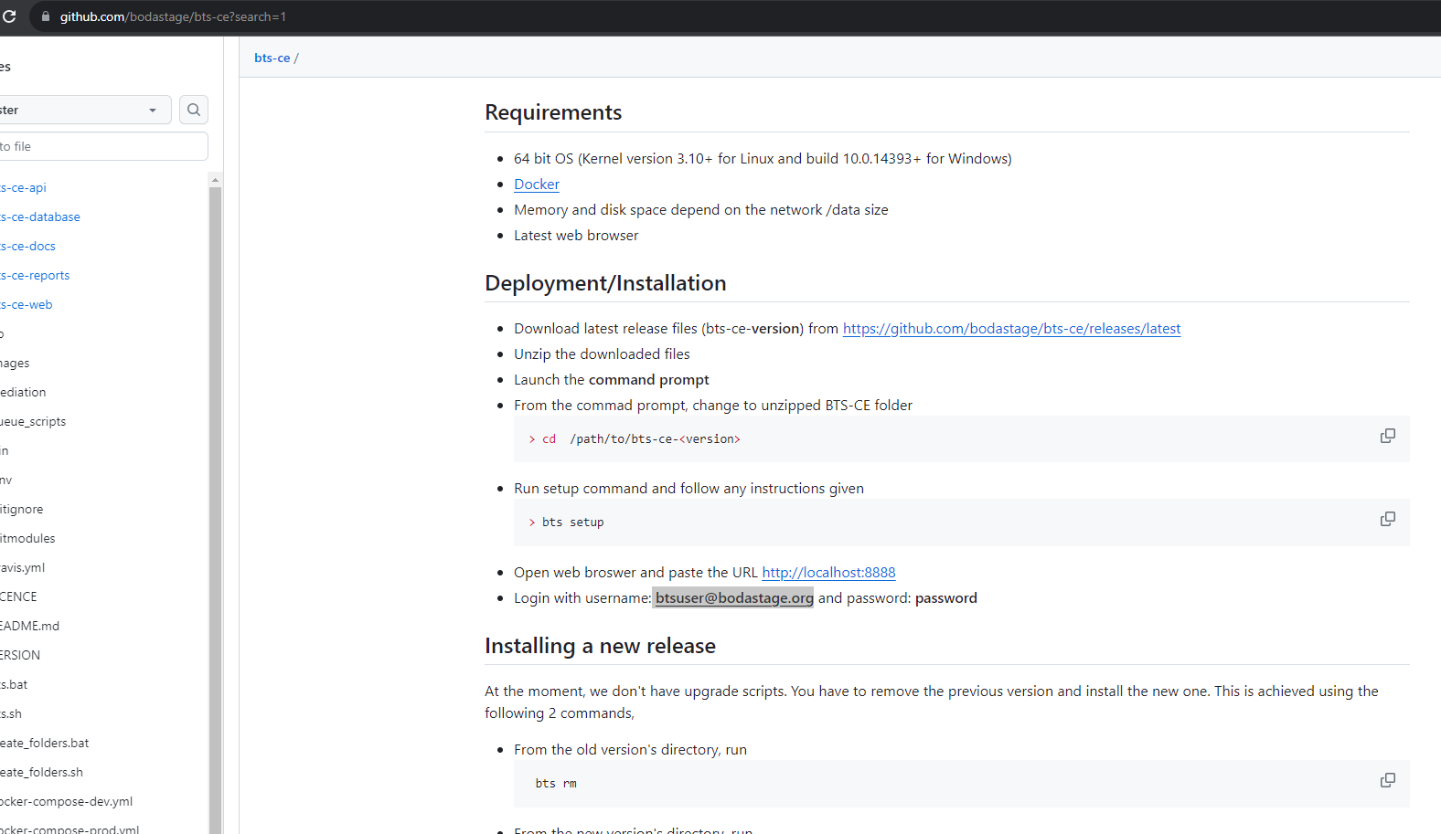Open the bts-ce-database folder
This screenshot has width=1441, height=834.
[40, 216]
